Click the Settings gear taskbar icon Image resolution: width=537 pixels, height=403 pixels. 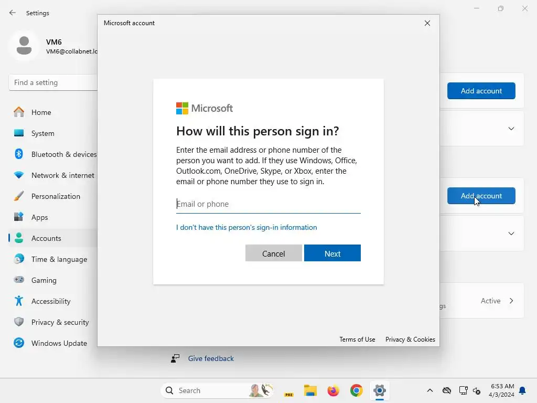380,390
